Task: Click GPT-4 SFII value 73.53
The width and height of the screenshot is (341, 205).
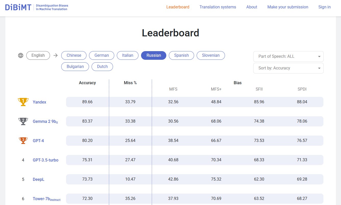Action: (x=259, y=141)
